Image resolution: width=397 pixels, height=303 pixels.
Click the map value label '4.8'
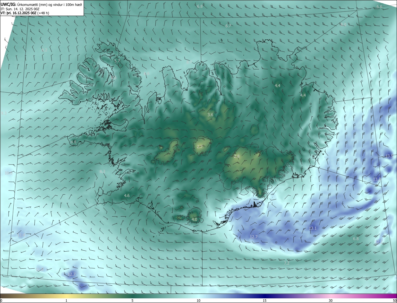pyautogui.click(x=74, y=142)
